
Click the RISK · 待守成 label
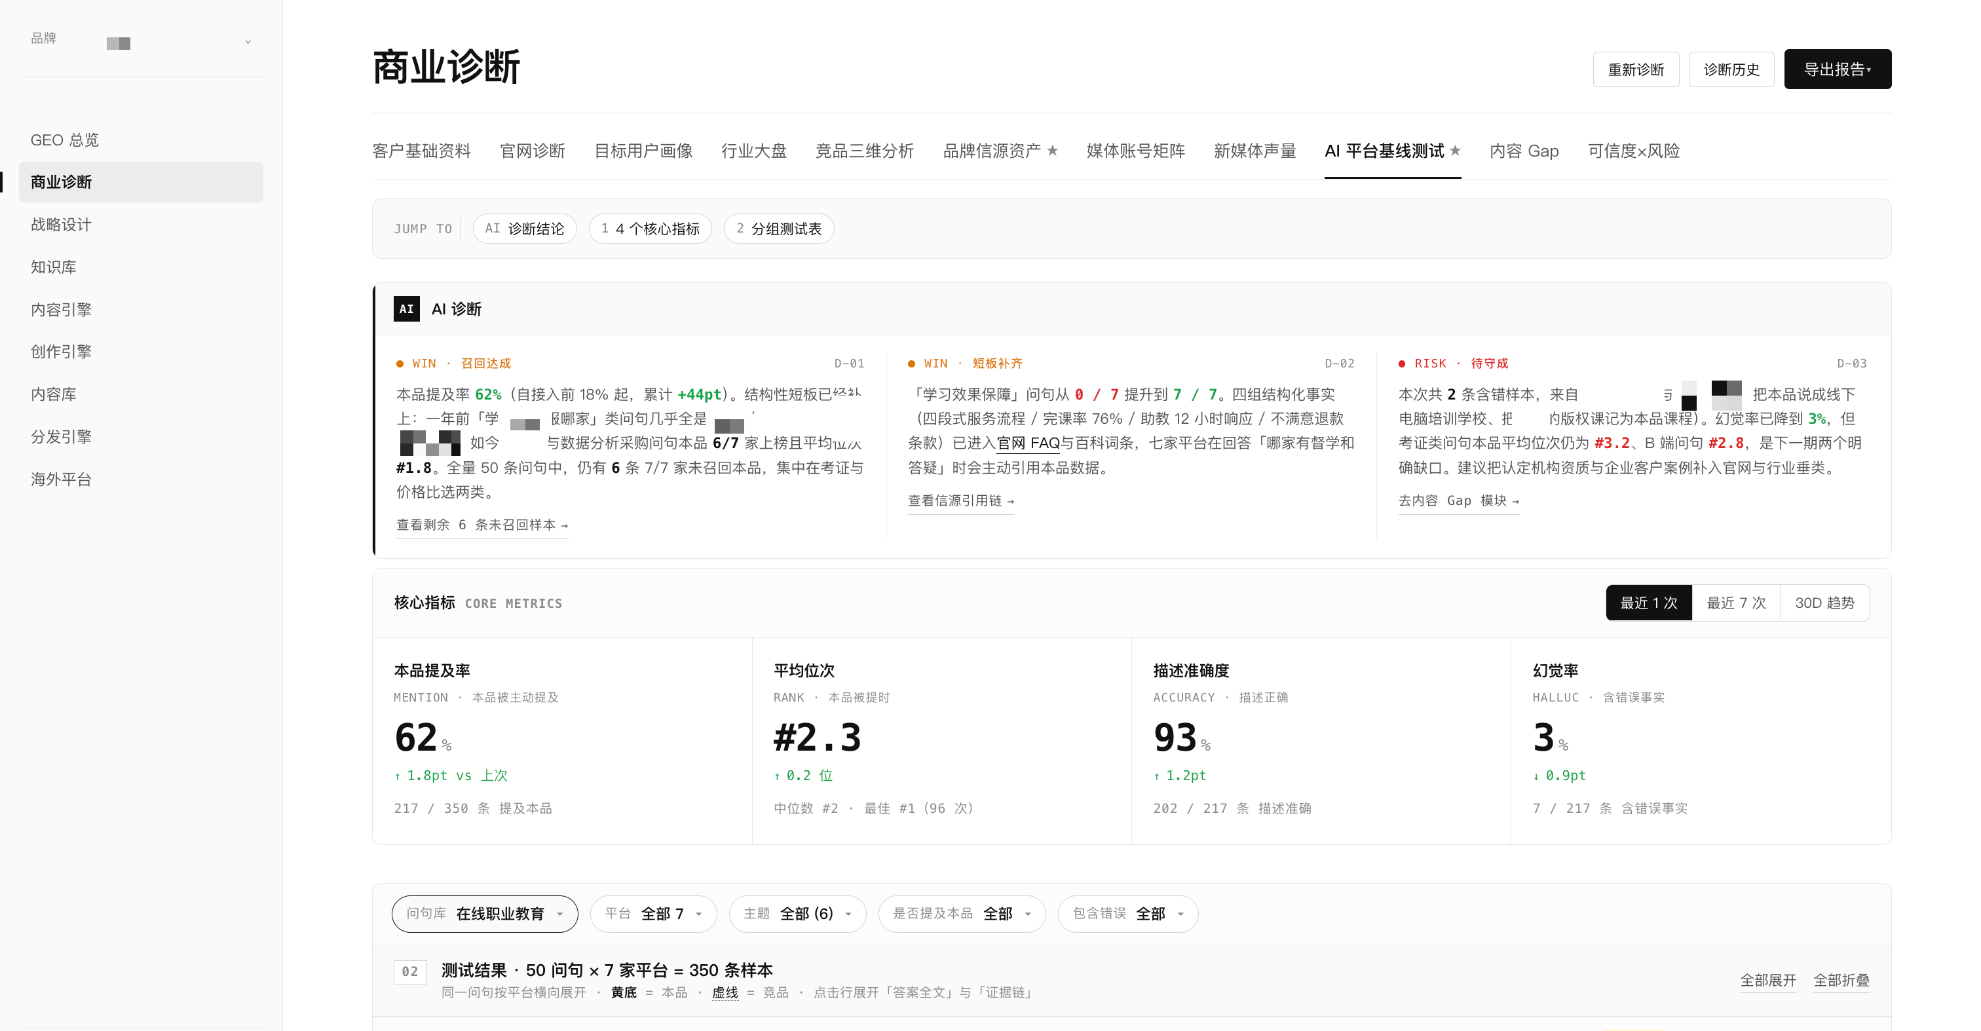tap(1454, 363)
